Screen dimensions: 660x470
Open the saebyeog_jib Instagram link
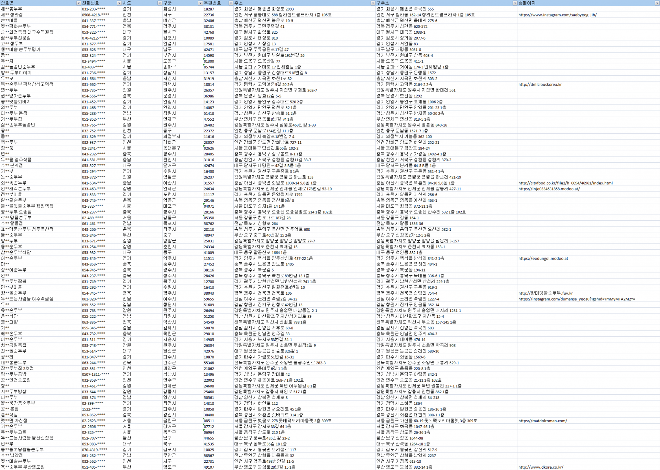(x=557, y=15)
